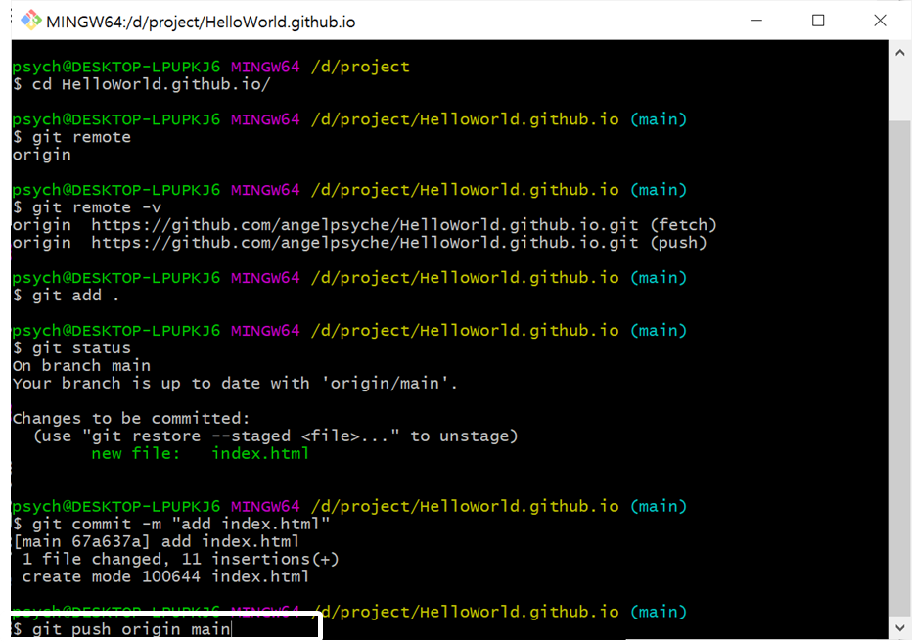The width and height of the screenshot is (912, 642).
Task: Close the MINGW64 terminal window
Action: click(x=880, y=21)
